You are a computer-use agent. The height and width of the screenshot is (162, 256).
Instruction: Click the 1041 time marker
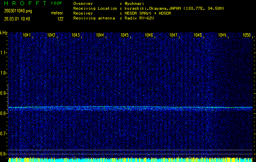(28, 36)
